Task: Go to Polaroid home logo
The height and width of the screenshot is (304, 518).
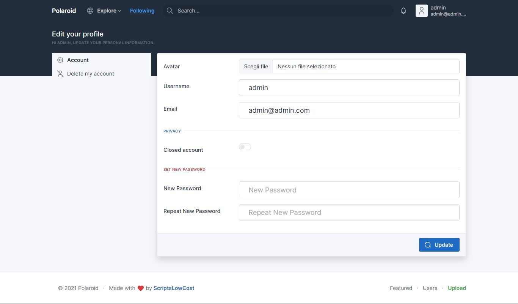Action: 64,11
